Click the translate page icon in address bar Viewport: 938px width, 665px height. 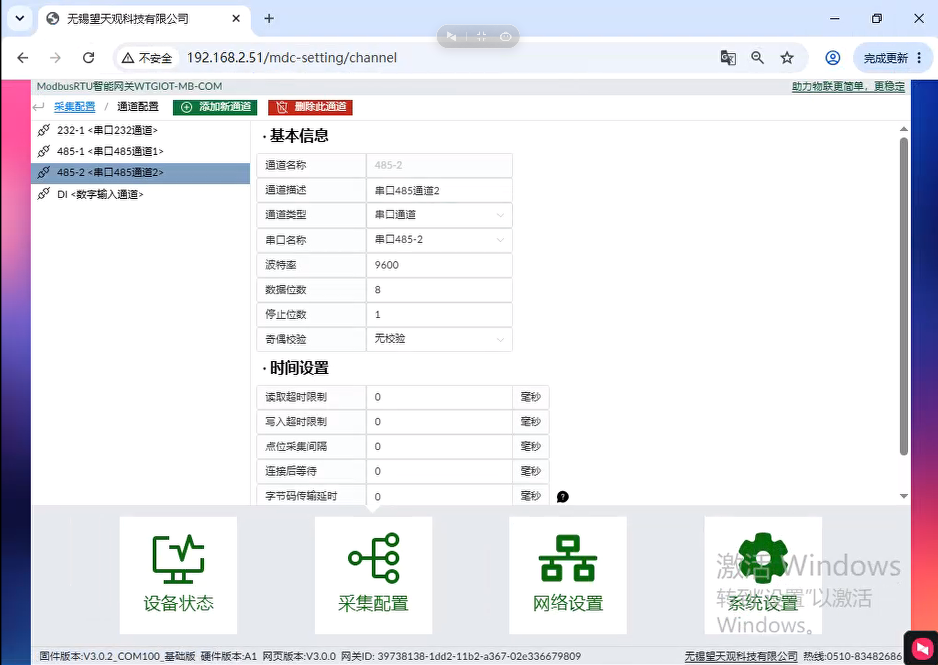pyautogui.click(x=728, y=58)
